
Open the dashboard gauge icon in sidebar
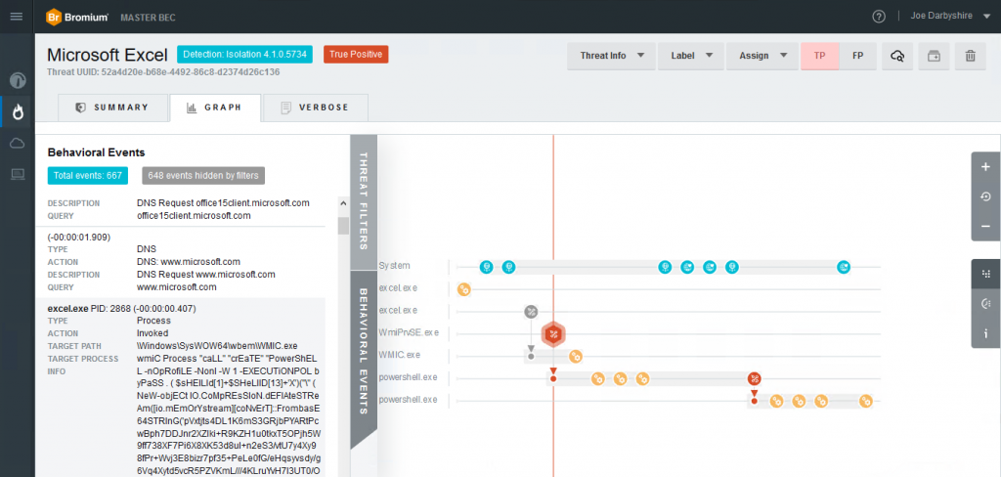(x=18, y=80)
